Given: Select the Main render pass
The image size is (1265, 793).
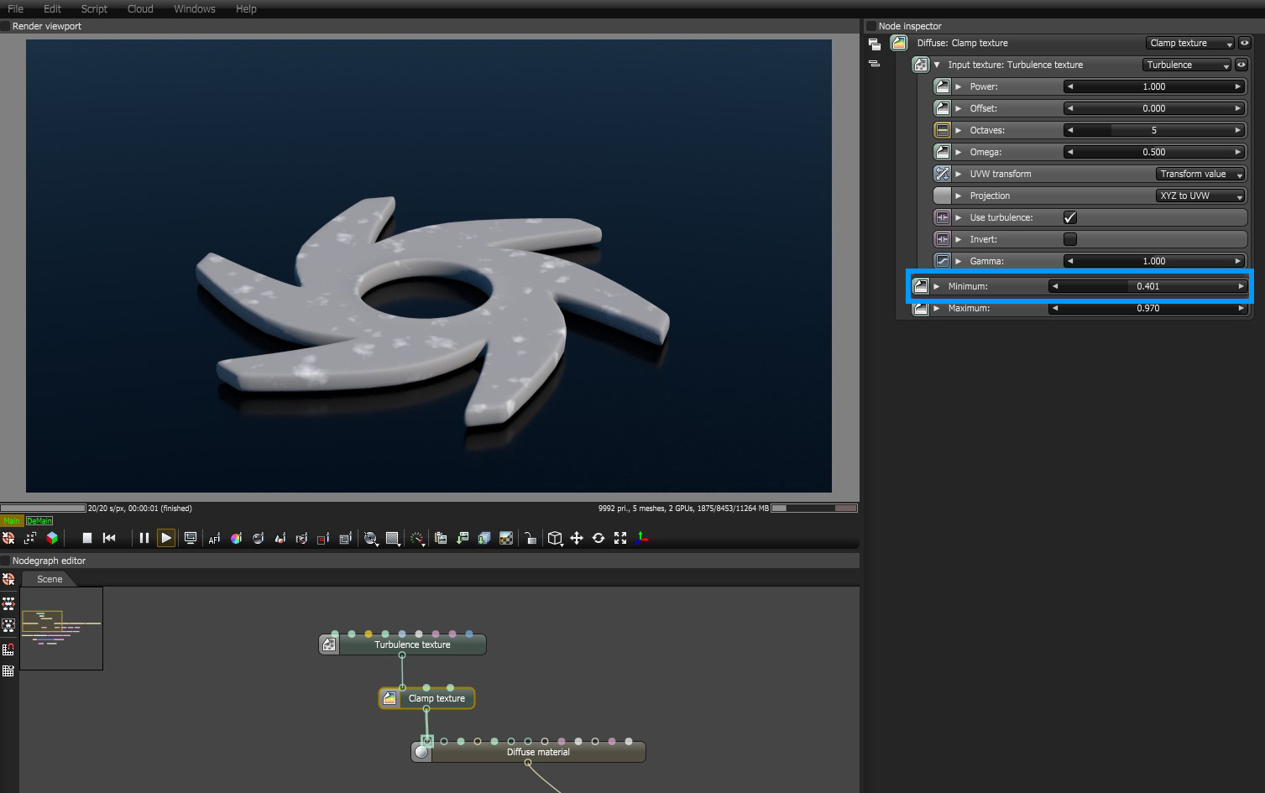Looking at the screenshot, I should click(12, 521).
